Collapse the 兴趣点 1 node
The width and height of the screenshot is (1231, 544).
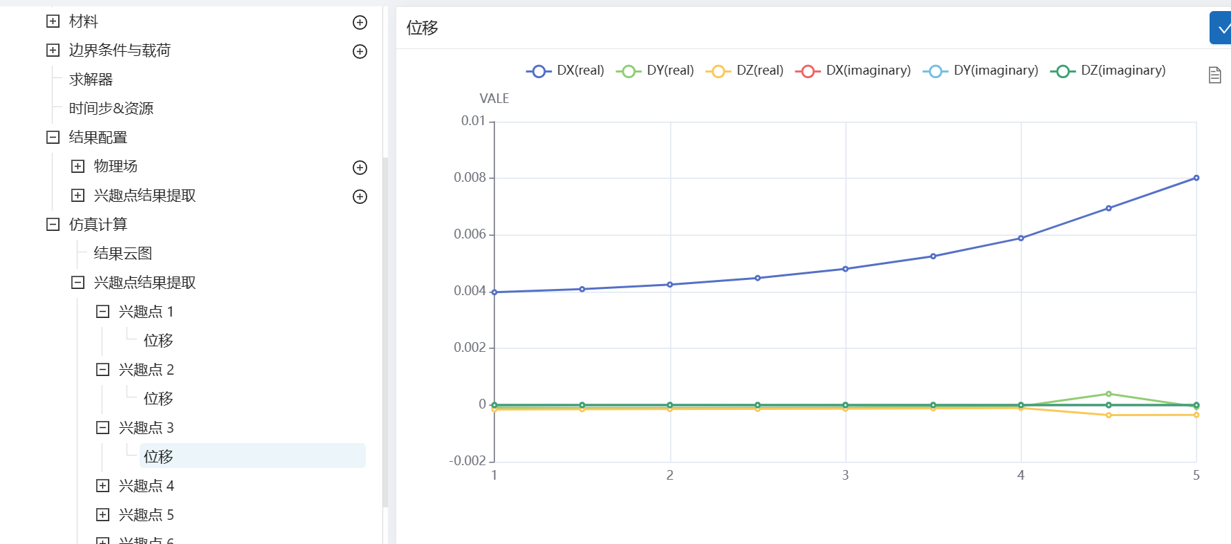click(103, 312)
